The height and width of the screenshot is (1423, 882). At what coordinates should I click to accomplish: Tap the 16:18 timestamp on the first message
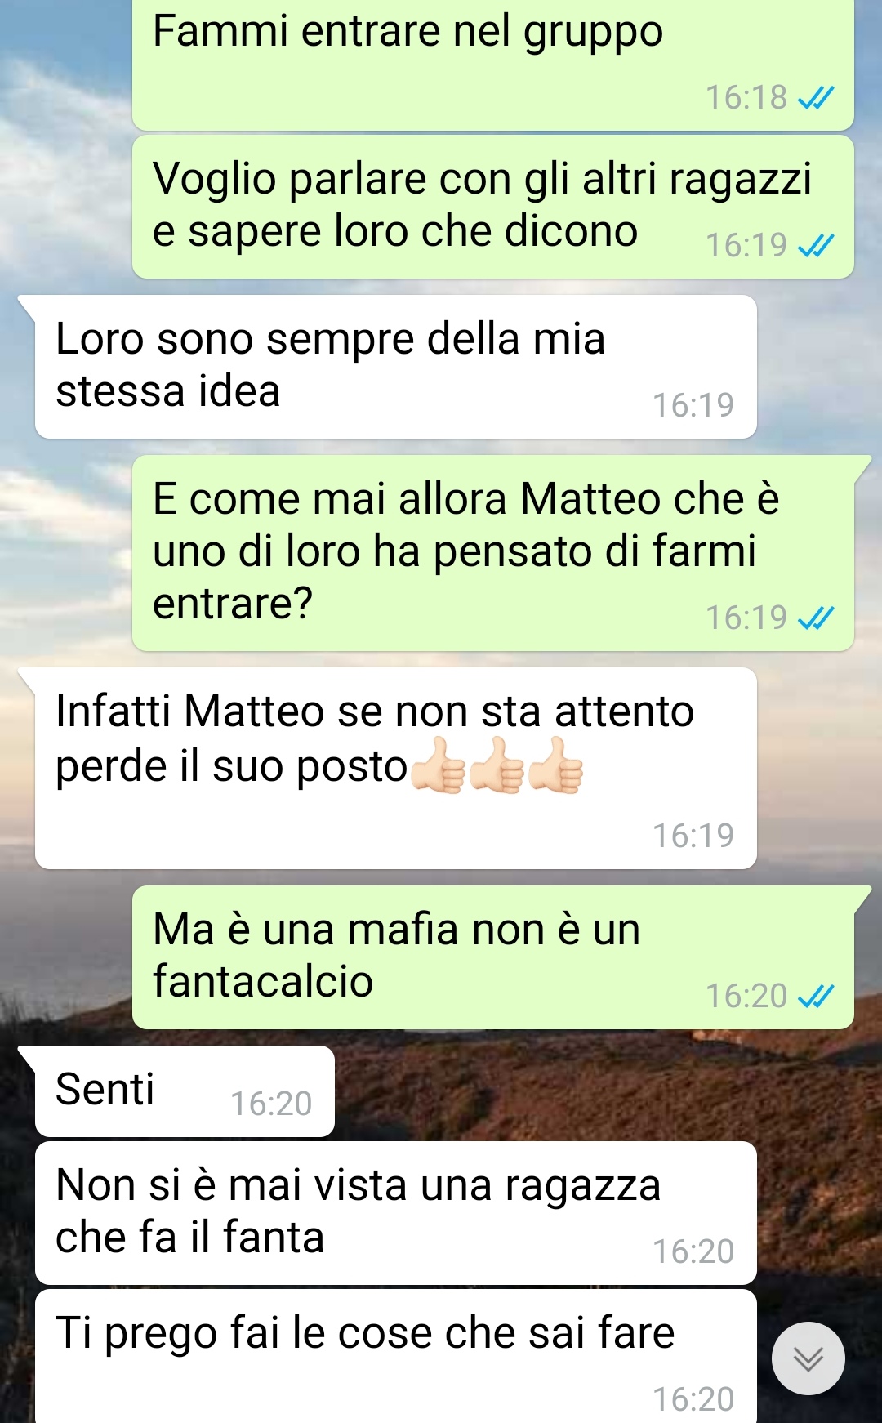pyautogui.click(x=746, y=98)
